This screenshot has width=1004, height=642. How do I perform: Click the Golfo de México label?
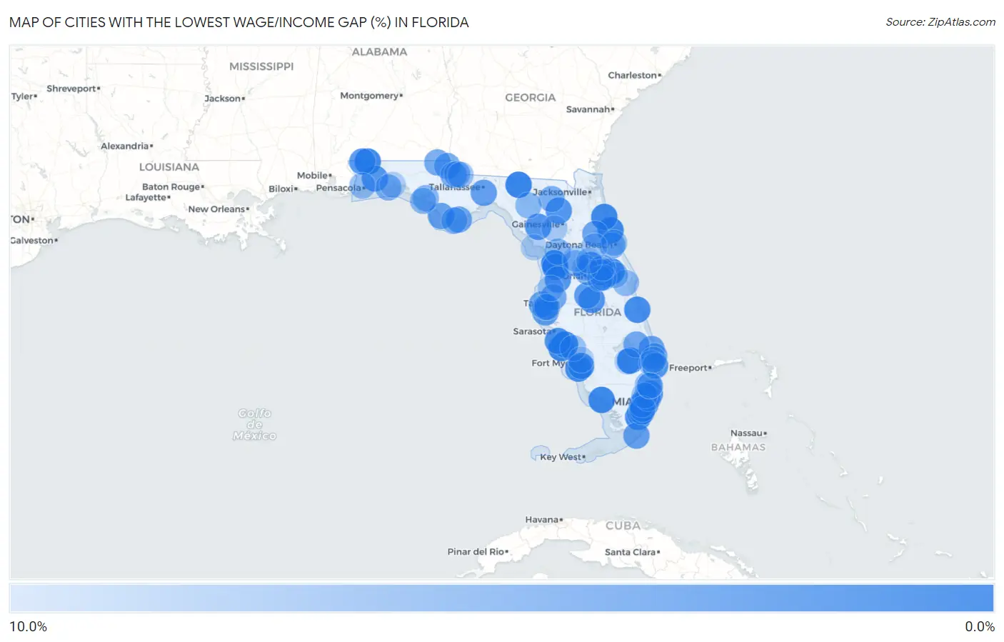(x=254, y=424)
